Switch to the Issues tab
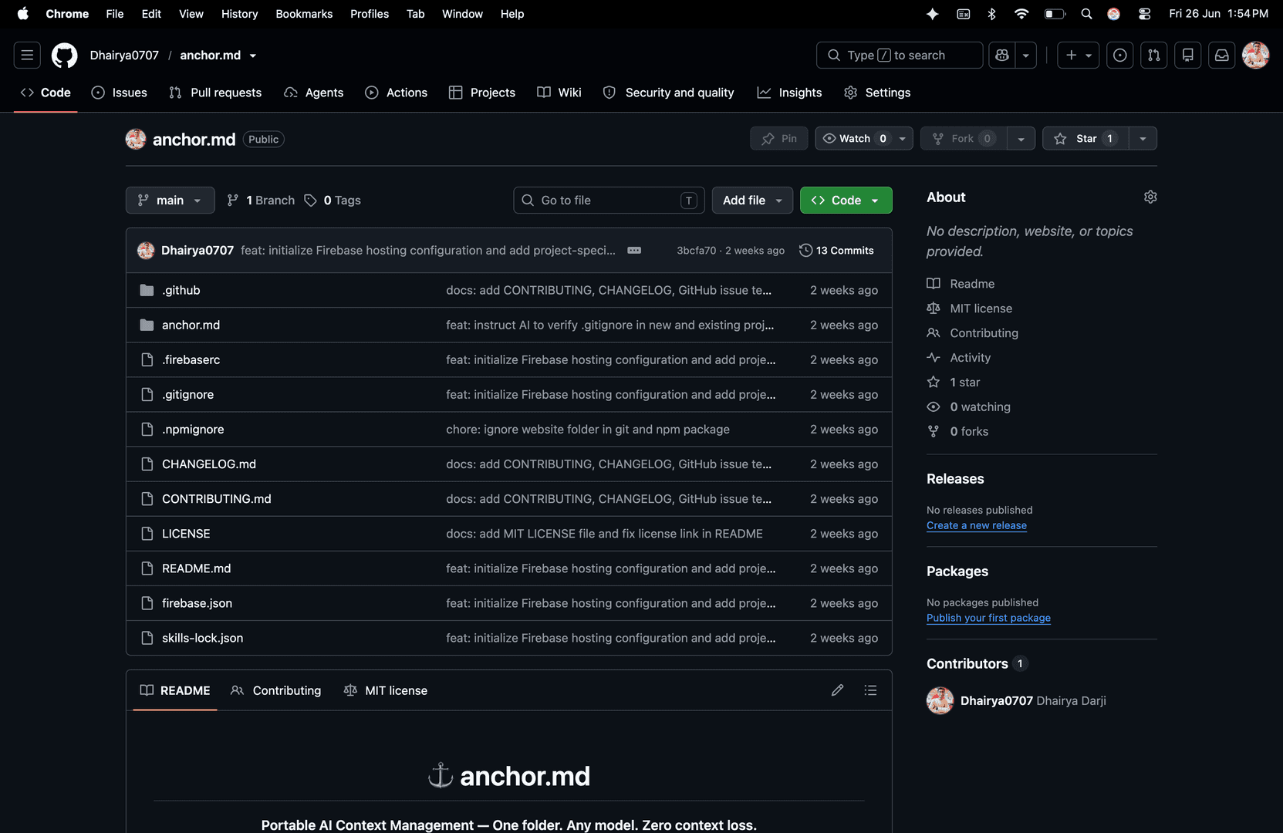The height and width of the screenshot is (833, 1283). click(119, 93)
